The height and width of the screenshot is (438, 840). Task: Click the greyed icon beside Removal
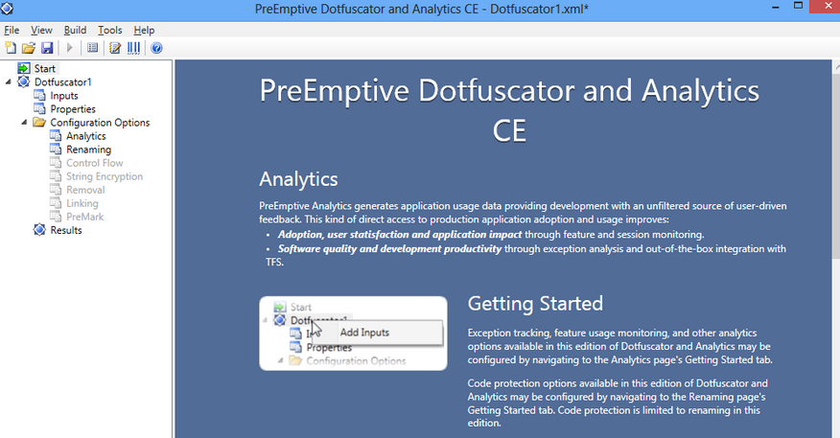56,189
